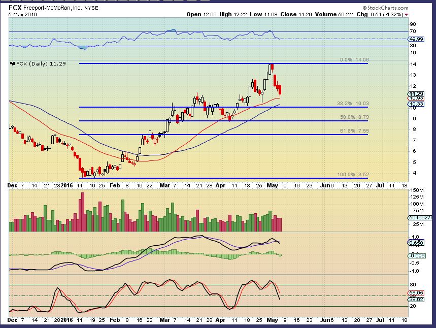This screenshot has width=436, height=328.
Task: Click the RSI value tag 49.99
Action: point(416,39)
